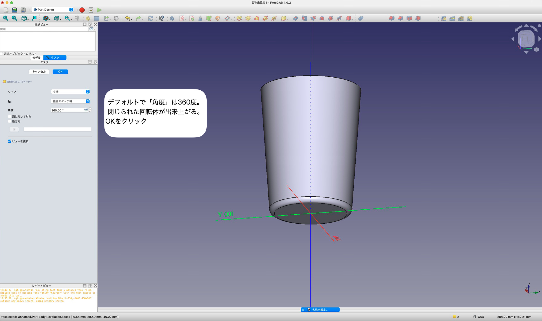Activate the What's This help cursor
The width and height of the screenshot is (542, 321).
click(x=161, y=18)
